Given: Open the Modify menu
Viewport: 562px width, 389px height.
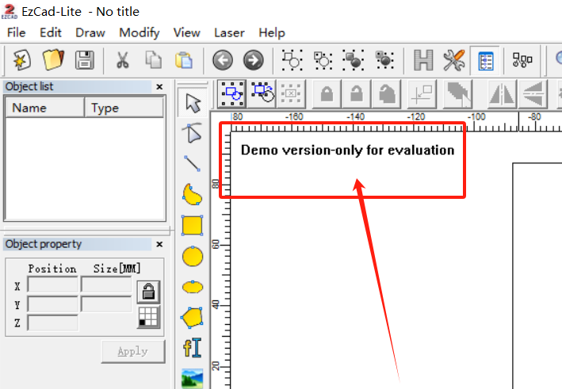Looking at the screenshot, I should [x=140, y=32].
